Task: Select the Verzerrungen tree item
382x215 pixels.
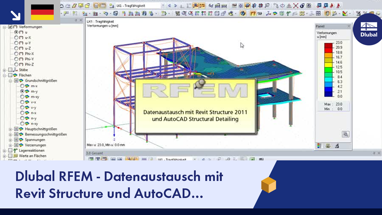Action: [35, 145]
